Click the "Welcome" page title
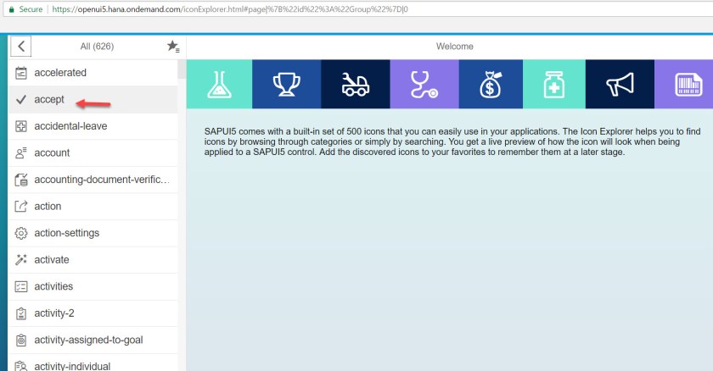Screen dimensions: 713x371 [x=455, y=47]
